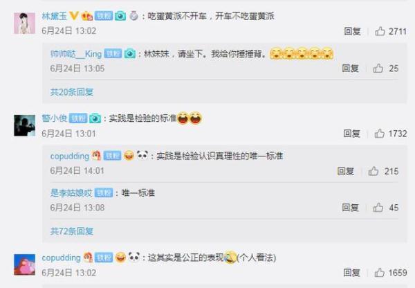
Task: Reply to 警小俊's comment
Action: point(352,134)
